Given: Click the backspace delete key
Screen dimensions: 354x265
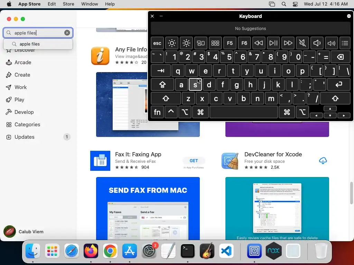Looking at the screenshot, I should click(341, 57).
